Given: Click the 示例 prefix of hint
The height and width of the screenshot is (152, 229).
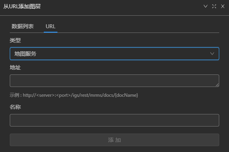Looking at the screenshot, I should pyautogui.click(x=14, y=95).
